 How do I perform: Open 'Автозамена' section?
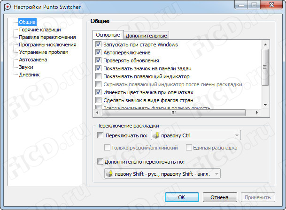(33, 60)
